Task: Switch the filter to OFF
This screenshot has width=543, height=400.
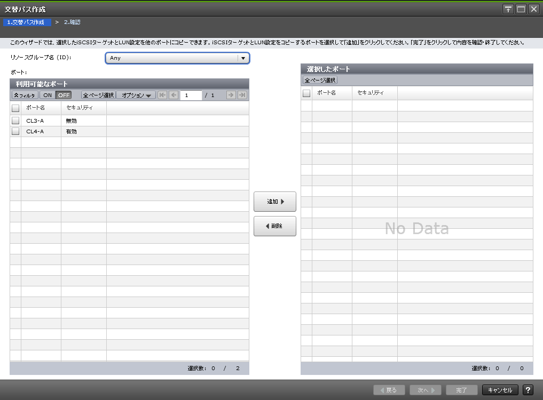Action: pos(64,95)
